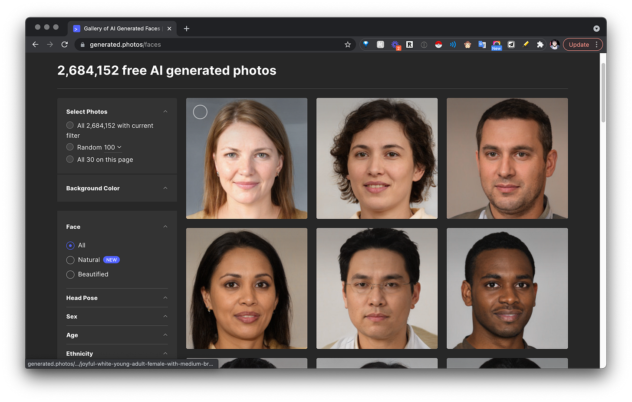Screen dimensions: 632x402
Task: Open photo of man wearing glasses
Action: click(x=377, y=289)
